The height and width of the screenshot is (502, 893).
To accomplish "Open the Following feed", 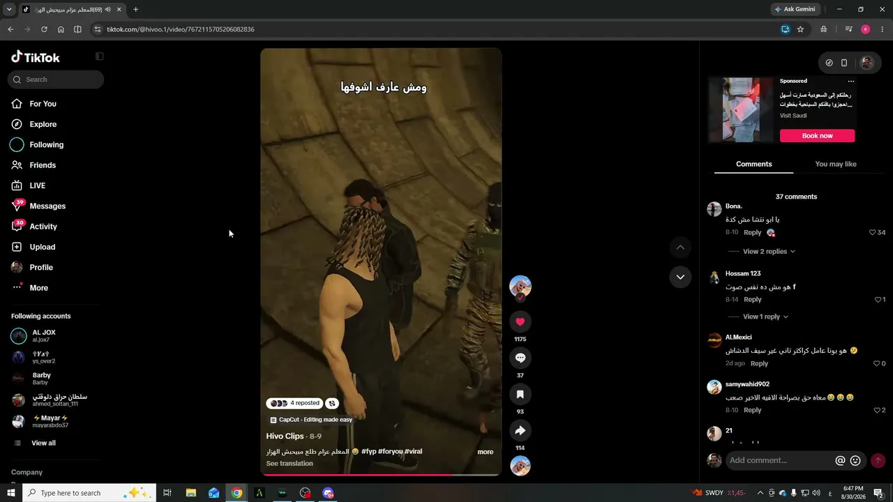I will (46, 145).
